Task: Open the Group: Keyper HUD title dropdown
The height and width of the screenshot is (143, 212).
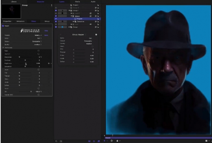Action: click(79, 35)
